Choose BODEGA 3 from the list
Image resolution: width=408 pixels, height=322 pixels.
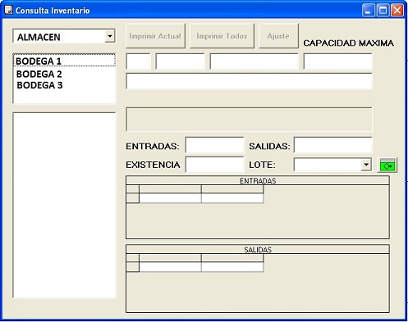[x=39, y=85]
